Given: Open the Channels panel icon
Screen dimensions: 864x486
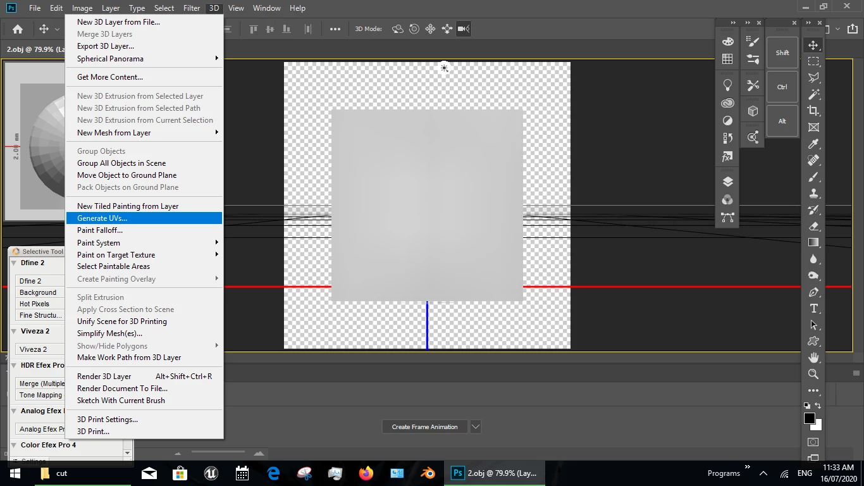Looking at the screenshot, I should [727, 199].
